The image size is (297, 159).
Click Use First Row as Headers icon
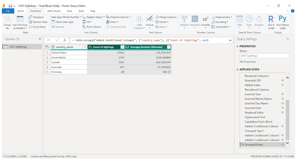20,19
